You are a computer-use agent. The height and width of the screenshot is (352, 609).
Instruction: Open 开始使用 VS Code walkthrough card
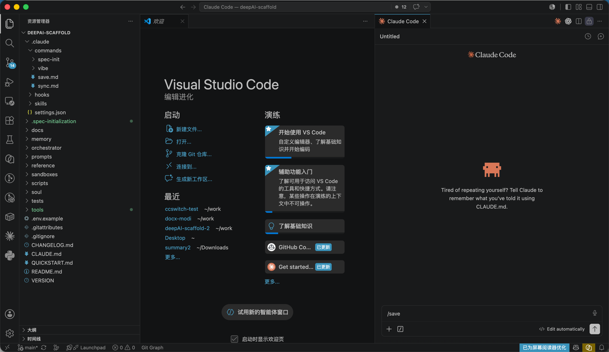pyautogui.click(x=304, y=141)
